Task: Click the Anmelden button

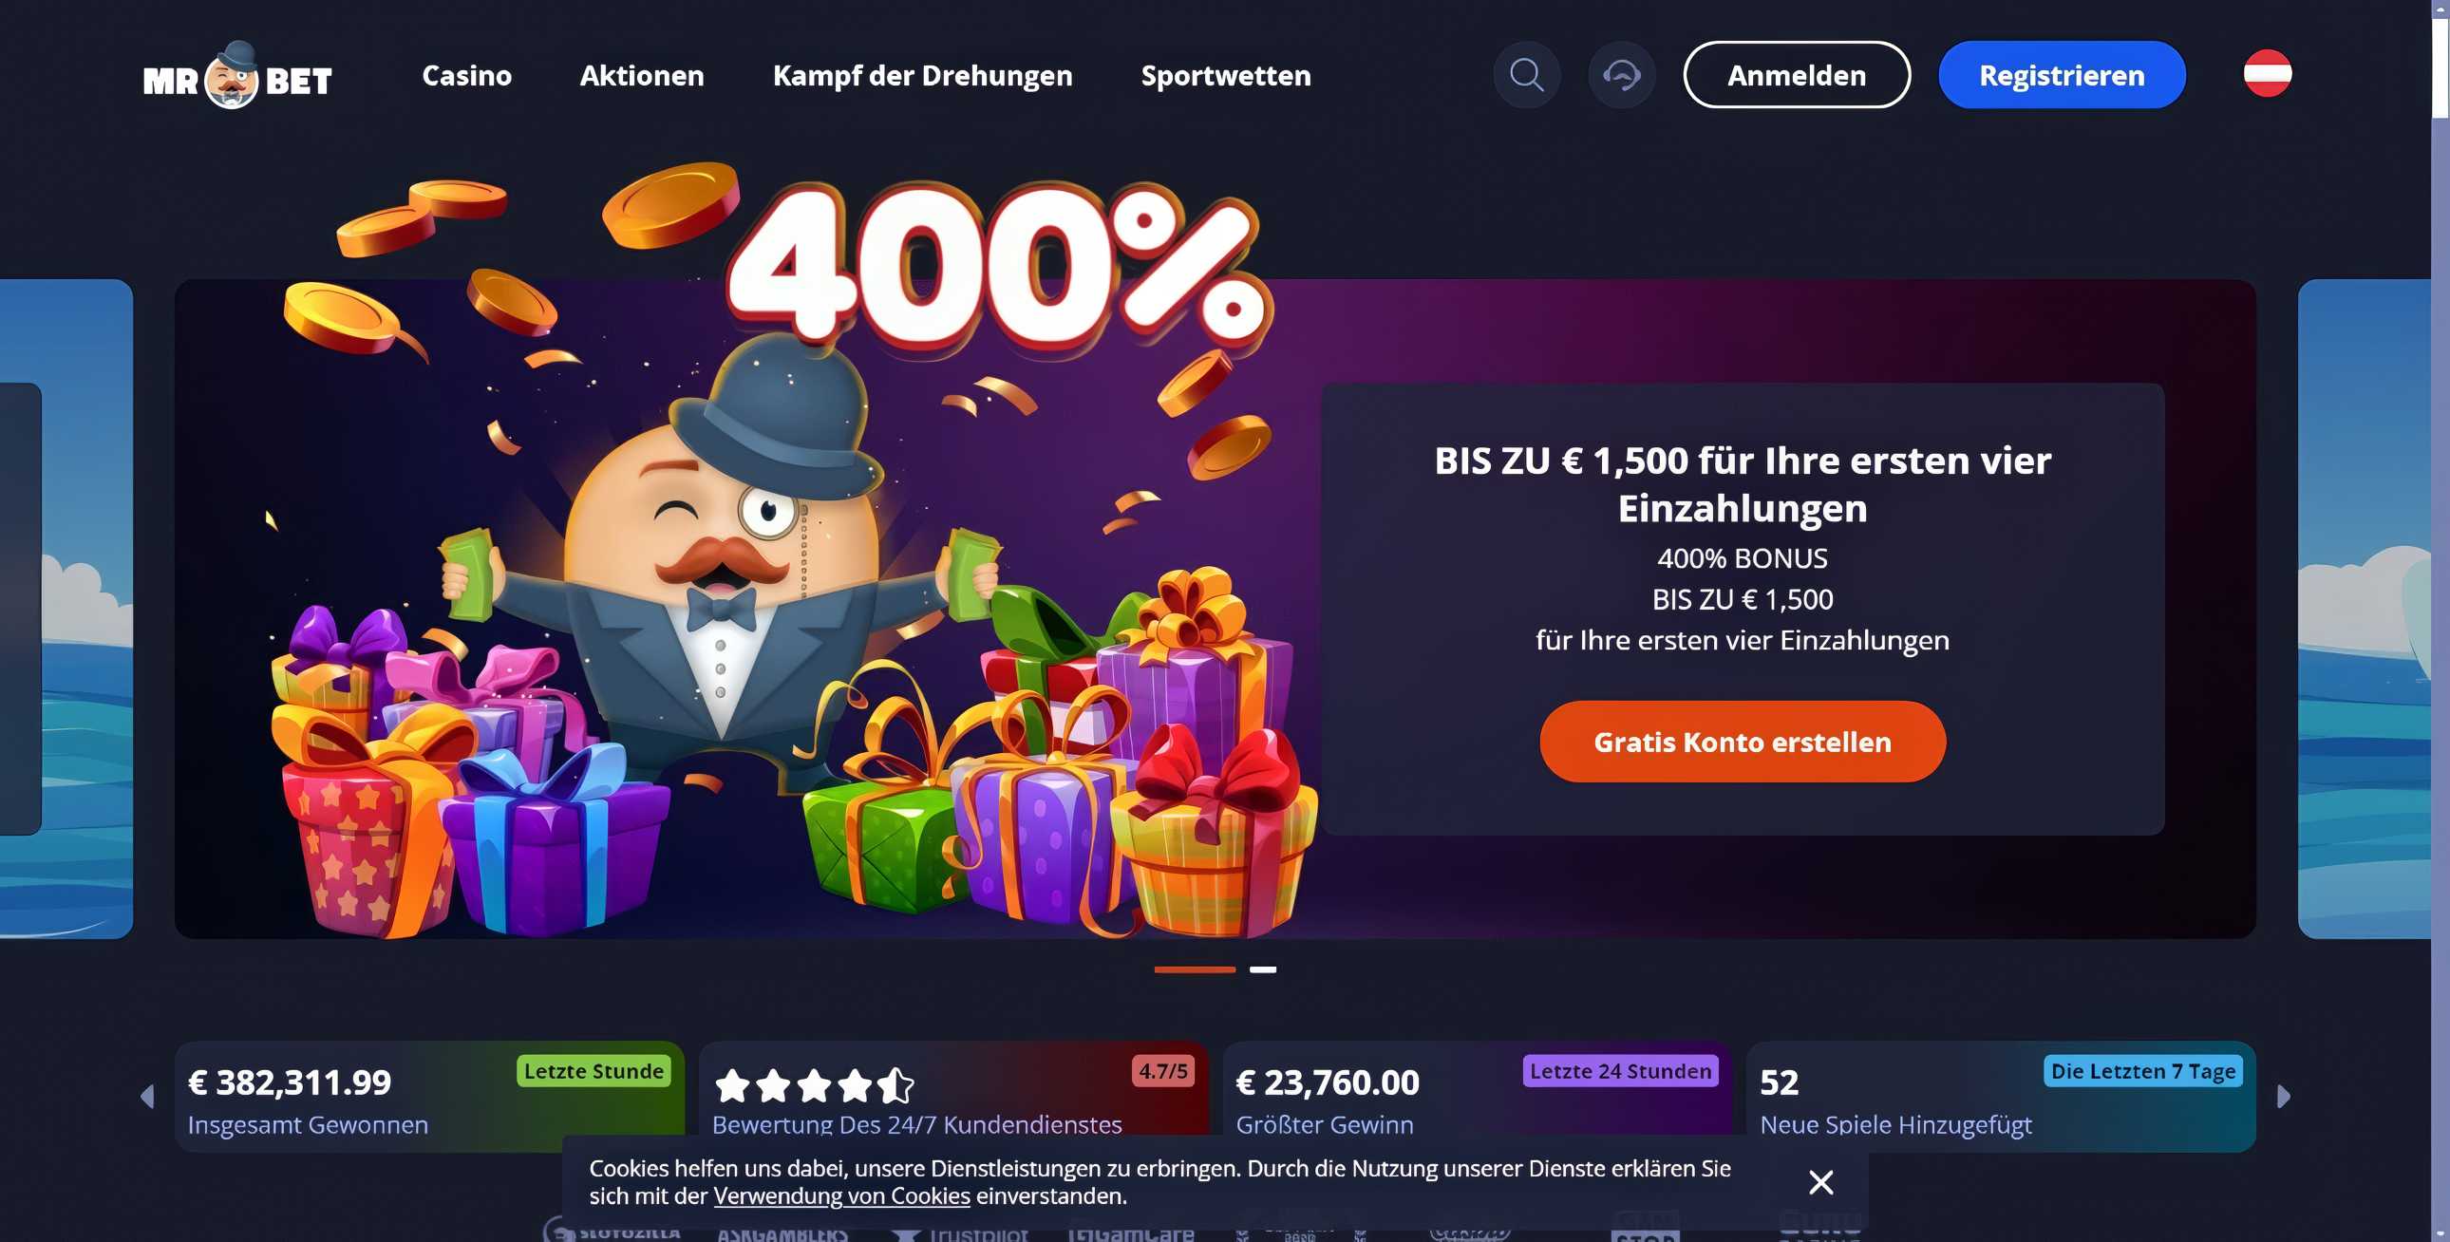Action: 1797,74
